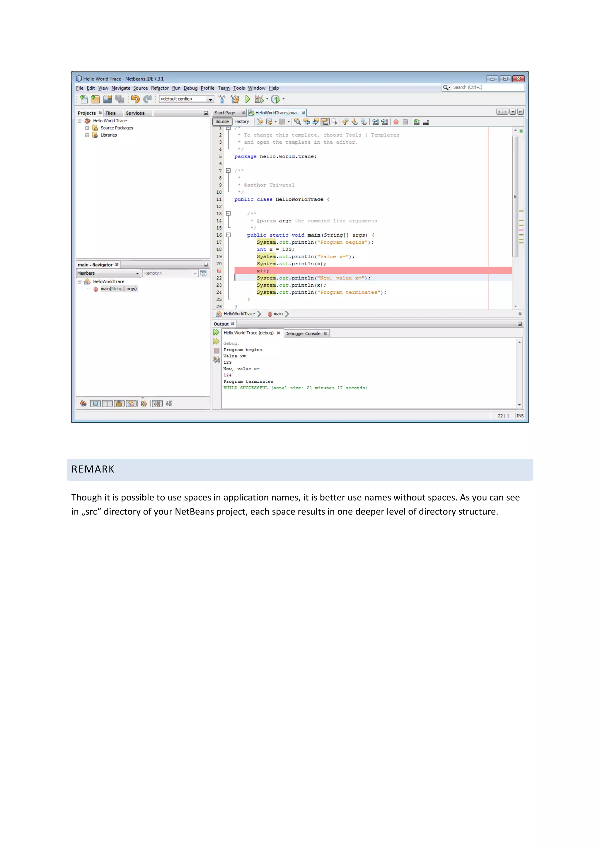Toggle Sort by Name in Navigator

pos(157,403)
